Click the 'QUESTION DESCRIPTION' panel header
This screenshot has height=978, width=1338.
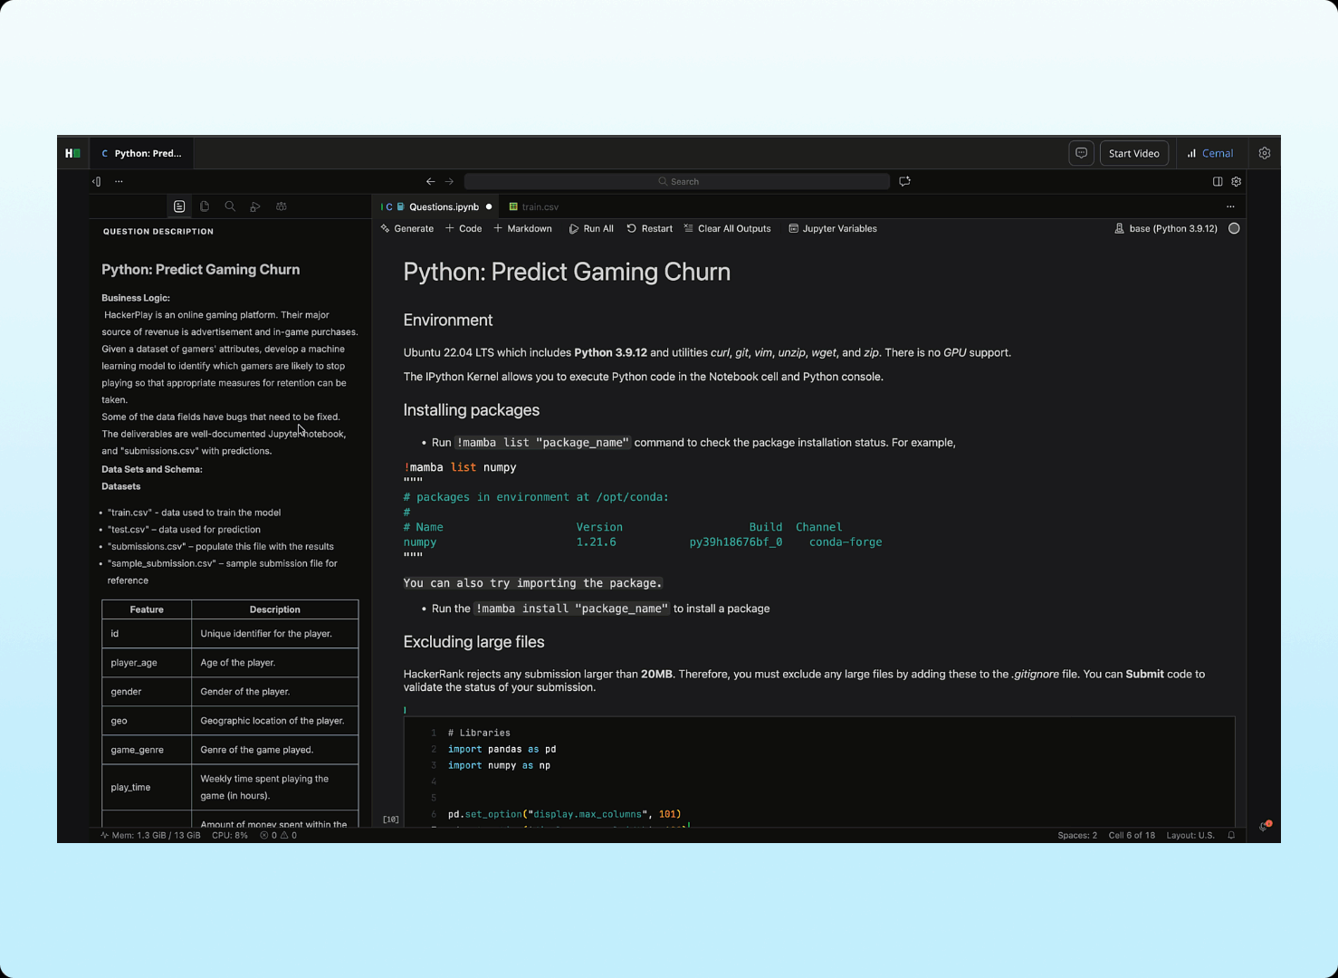point(158,232)
